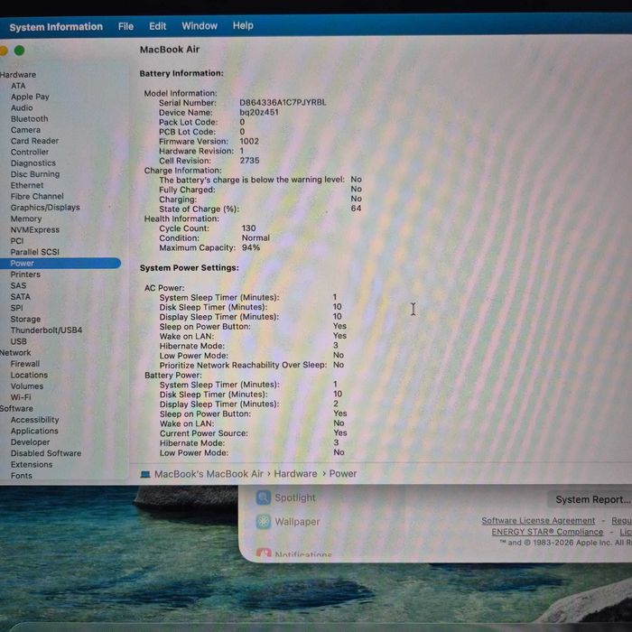This screenshot has height=632, width=632.
Task: Select SATA in the sidebar
Action: pyautogui.click(x=21, y=297)
